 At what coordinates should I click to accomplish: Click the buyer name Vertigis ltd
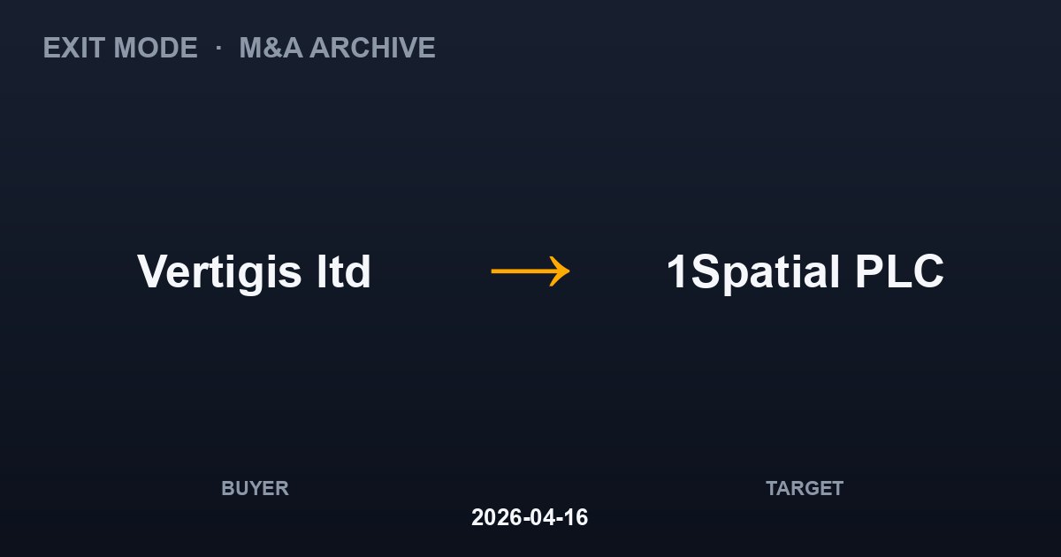point(255,271)
